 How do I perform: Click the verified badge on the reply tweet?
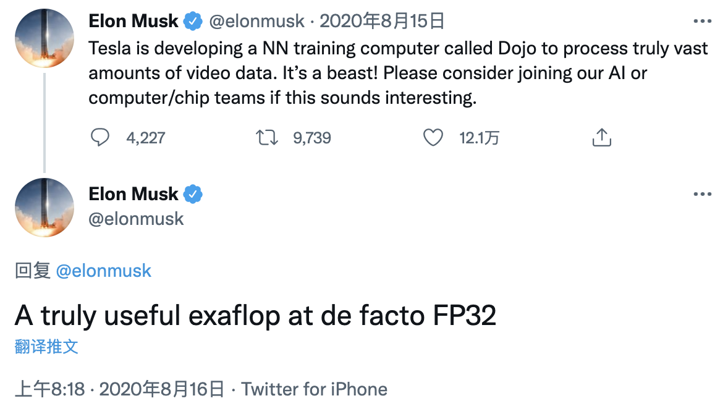(x=193, y=194)
